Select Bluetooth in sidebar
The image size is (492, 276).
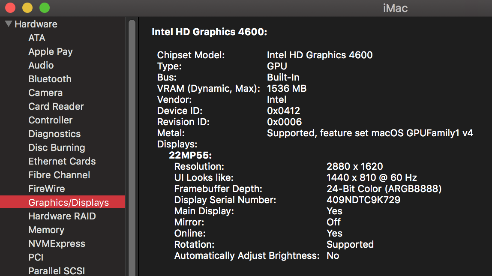(50, 79)
